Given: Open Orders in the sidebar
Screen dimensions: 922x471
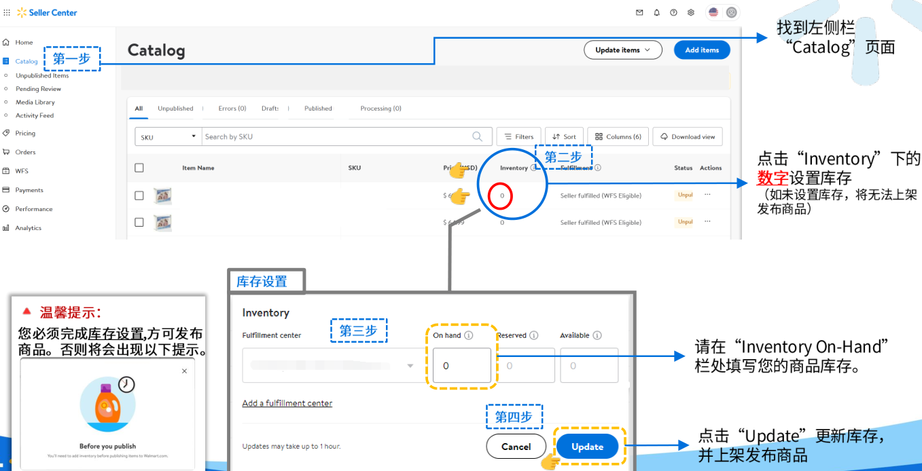Looking at the screenshot, I should click(25, 152).
